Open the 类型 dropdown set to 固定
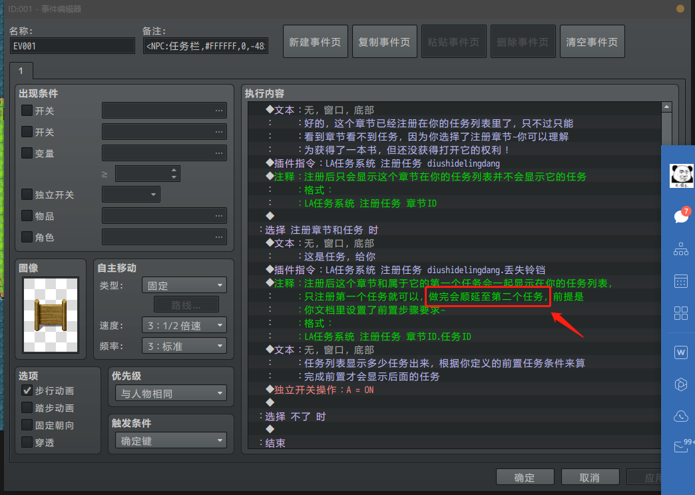Viewport: 695px width, 495px height. coord(184,285)
